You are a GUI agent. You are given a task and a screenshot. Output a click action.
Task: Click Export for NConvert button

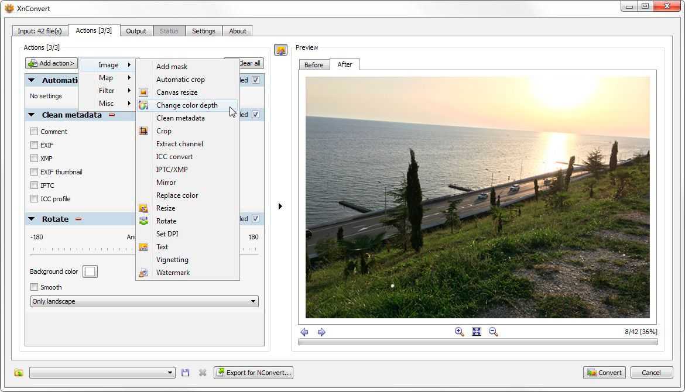click(x=253, y=373)
